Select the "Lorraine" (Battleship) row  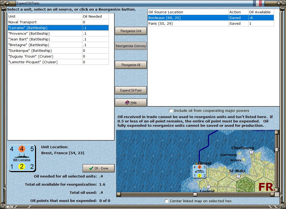click(x=58, y=28)
